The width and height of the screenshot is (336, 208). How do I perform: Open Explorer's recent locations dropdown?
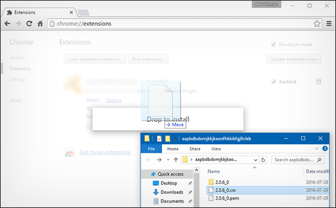point(168,160)
